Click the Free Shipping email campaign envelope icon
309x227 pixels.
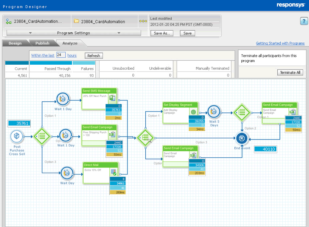tap(112, 135)
